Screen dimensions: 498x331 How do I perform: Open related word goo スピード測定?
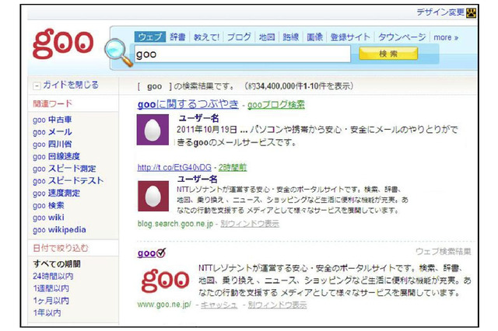[64, 169]
